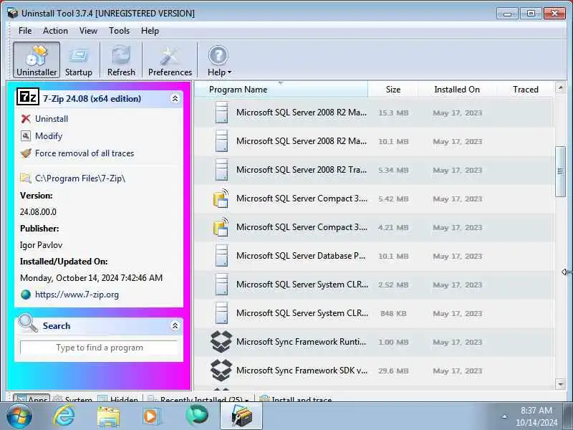Click the 5.34 MB size cell
This screenshot has height=430, width=573.
click(x=393, y=170)
